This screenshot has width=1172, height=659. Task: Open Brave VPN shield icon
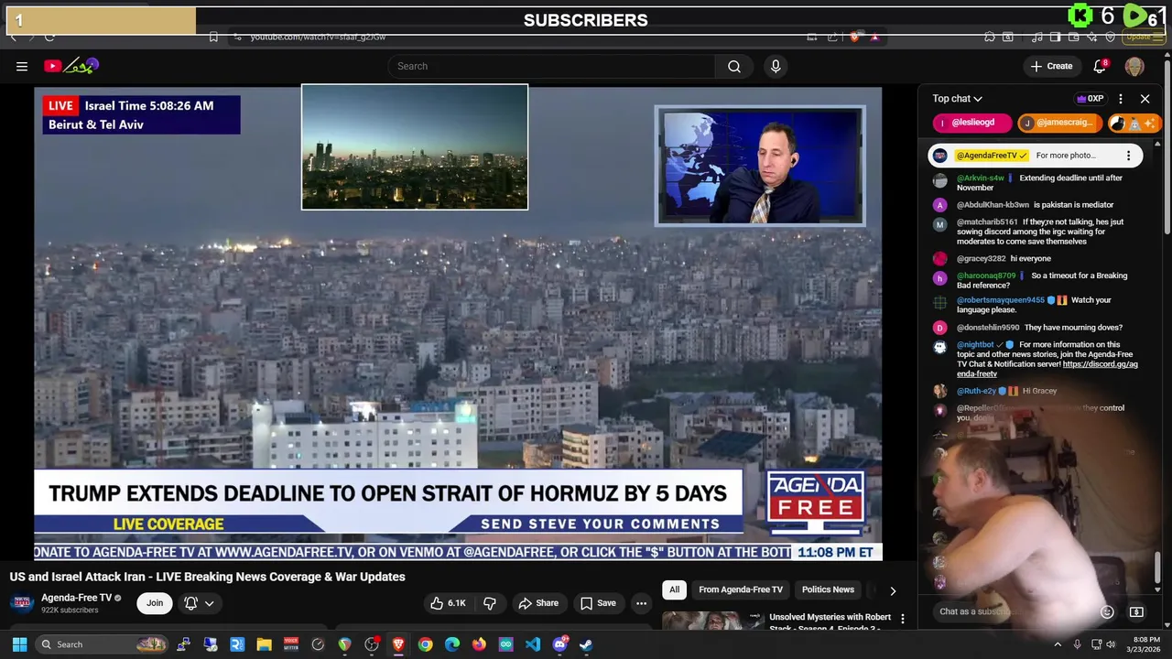click(1110, 37)
